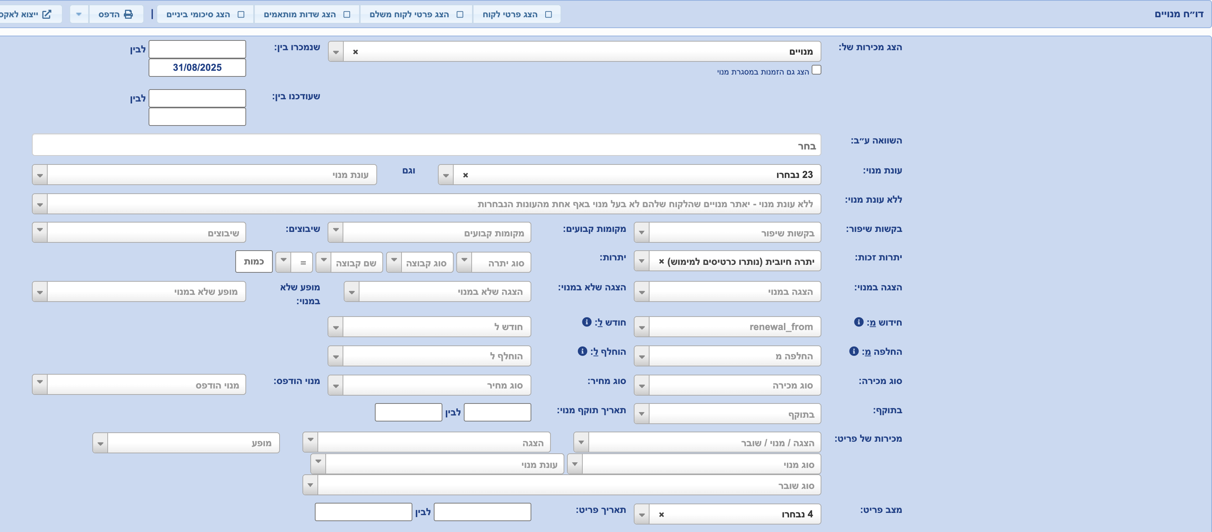Image resolution: width=1212 pixels, height=532 pixels.
Task: Enable הצג גם הזמנות במסגרת מנוי checkbox
Action: [817, 70]
